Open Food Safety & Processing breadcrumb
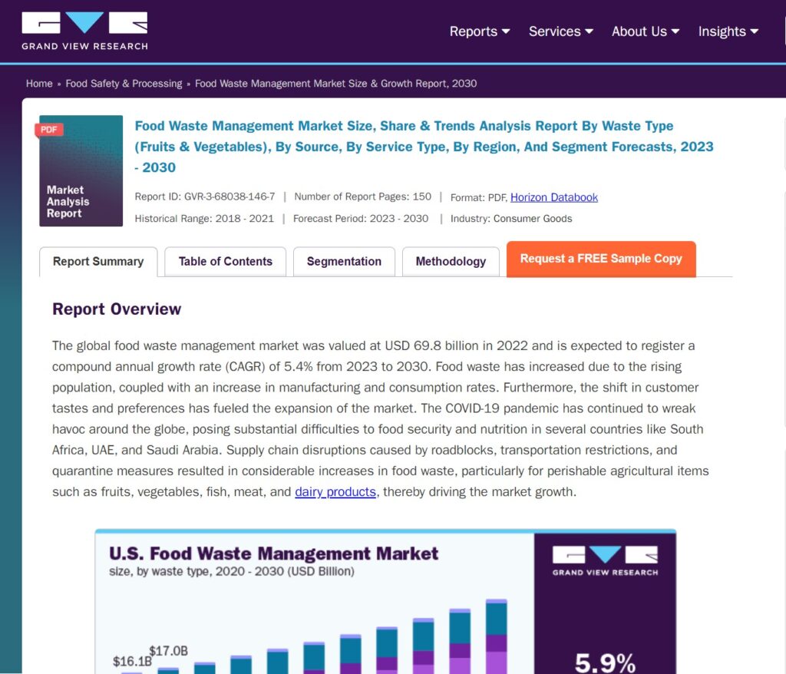This screenshot has height=674, width=786. pyautogui.click(x=124, y=84)
